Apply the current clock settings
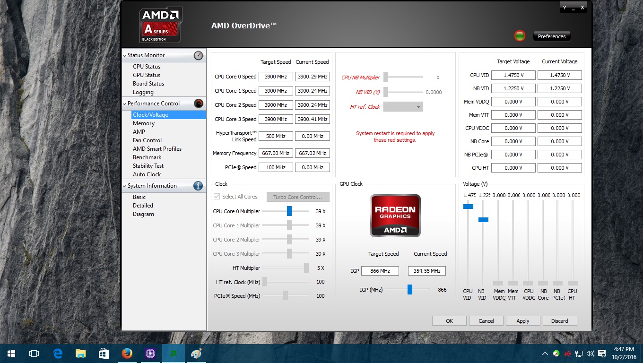 (x=523, y=320)
